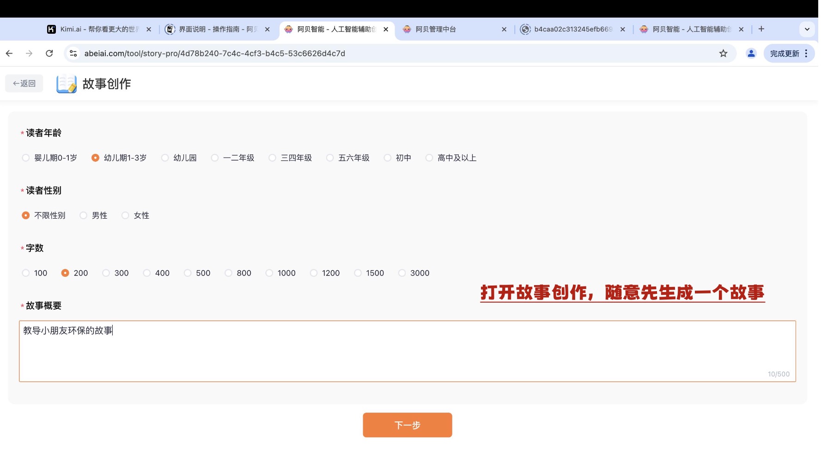Choose word count 1500
827x451 pixels.
click(369, 273)
